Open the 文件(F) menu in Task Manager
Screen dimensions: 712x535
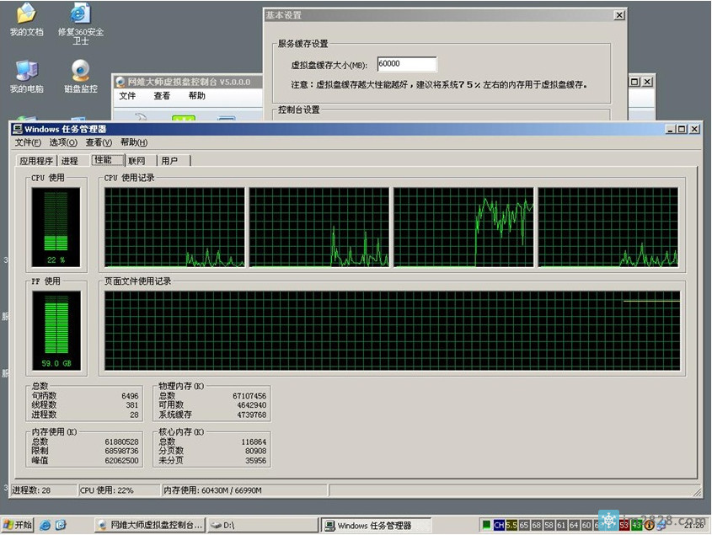28,142
